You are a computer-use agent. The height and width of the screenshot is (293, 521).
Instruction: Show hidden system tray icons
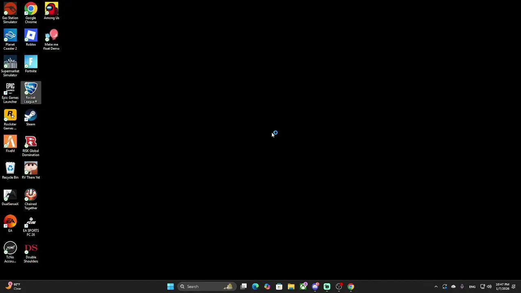click(x=436, y=286)
